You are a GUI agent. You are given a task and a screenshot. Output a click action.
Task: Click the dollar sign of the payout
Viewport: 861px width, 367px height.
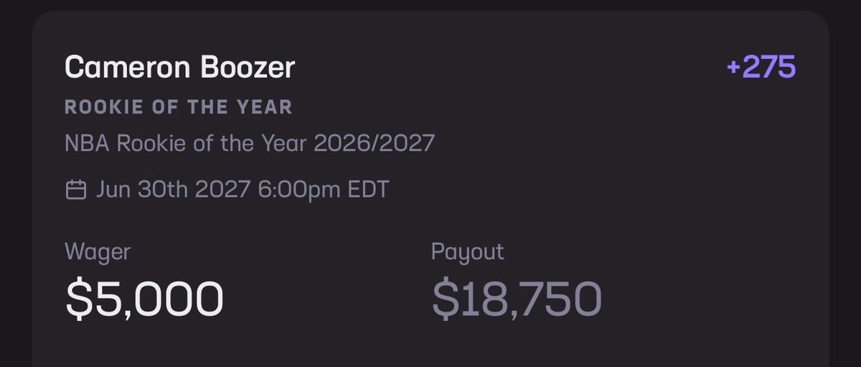coord(444,299)
